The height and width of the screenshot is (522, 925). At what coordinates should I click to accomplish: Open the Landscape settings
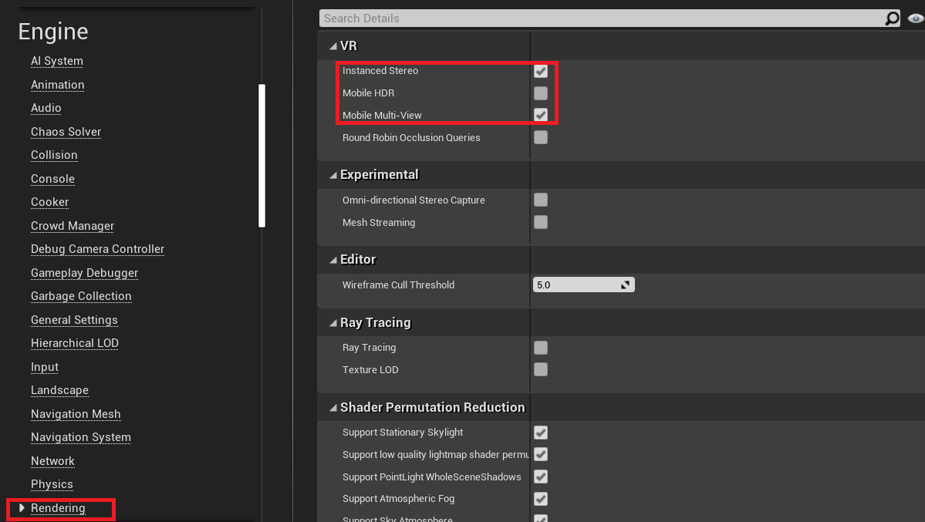[x=59, y=390]
